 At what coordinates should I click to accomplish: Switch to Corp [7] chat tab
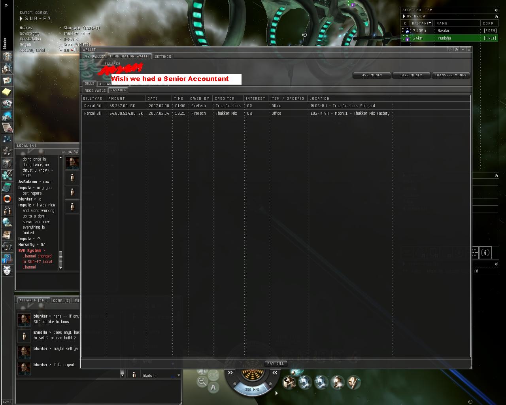62,301
